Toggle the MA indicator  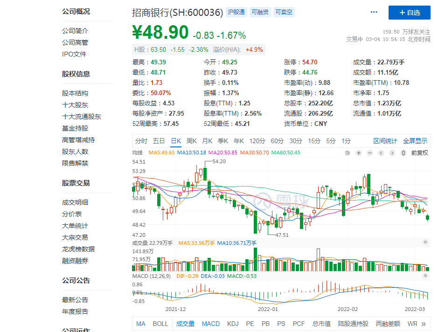coord(141,324)
